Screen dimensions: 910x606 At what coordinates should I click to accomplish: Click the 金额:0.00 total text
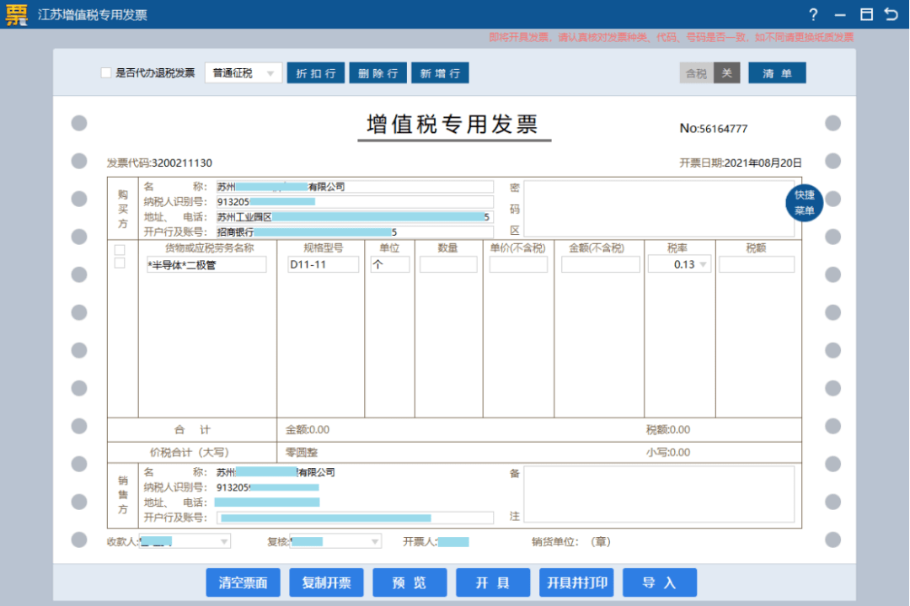click(307, 430)
